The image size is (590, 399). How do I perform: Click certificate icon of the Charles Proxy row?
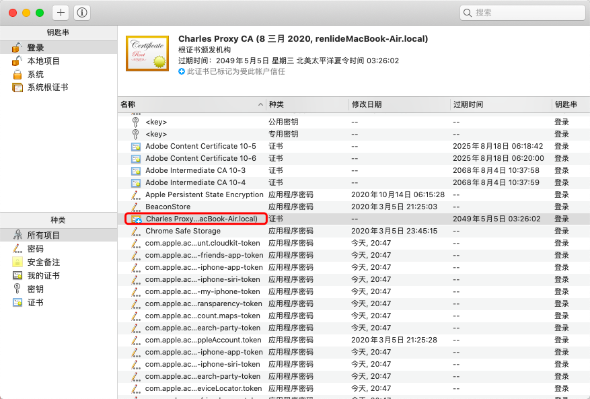pyautogui.click(x=136, y=219)
